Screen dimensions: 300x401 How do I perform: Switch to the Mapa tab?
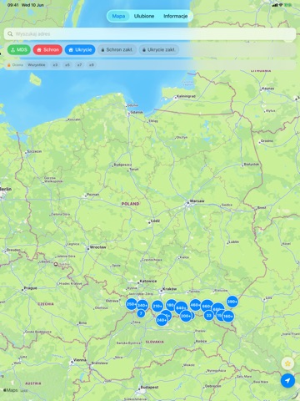pyautogui.click(x=118, y=16)
